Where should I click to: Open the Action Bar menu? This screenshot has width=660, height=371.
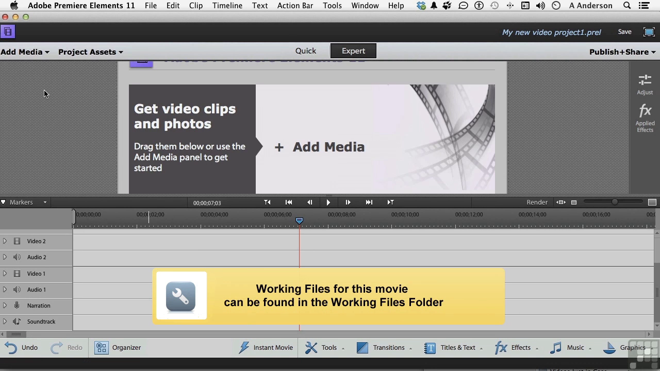click(x=295, y=6)
